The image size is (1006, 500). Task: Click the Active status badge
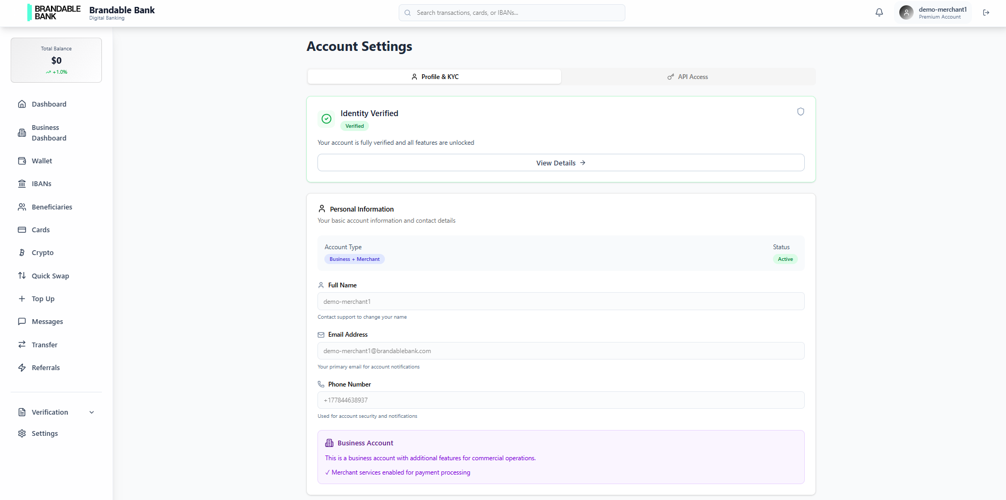coord(785,259)
